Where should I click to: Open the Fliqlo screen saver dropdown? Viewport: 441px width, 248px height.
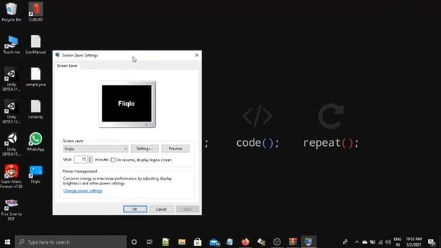coord(96,149)
